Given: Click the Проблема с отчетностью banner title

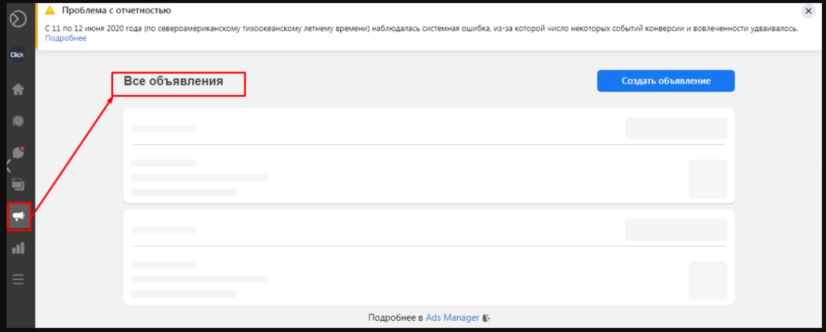Looking at the screenshot, I should click(116, 11).
